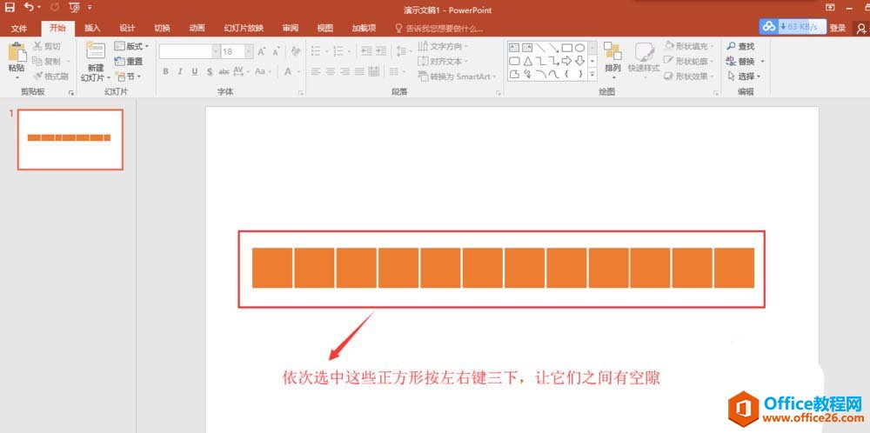Select slide 1 thumbnail in the panel

coord(70,139)
